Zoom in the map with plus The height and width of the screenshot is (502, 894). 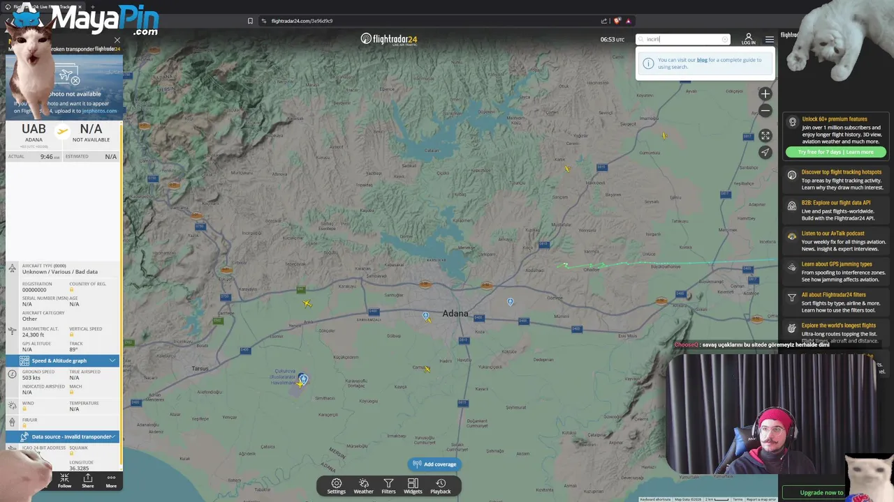coord(765,93)
